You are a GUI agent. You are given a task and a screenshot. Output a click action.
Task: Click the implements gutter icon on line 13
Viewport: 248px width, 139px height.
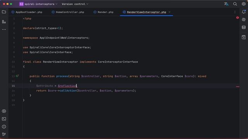pos(17,76)
